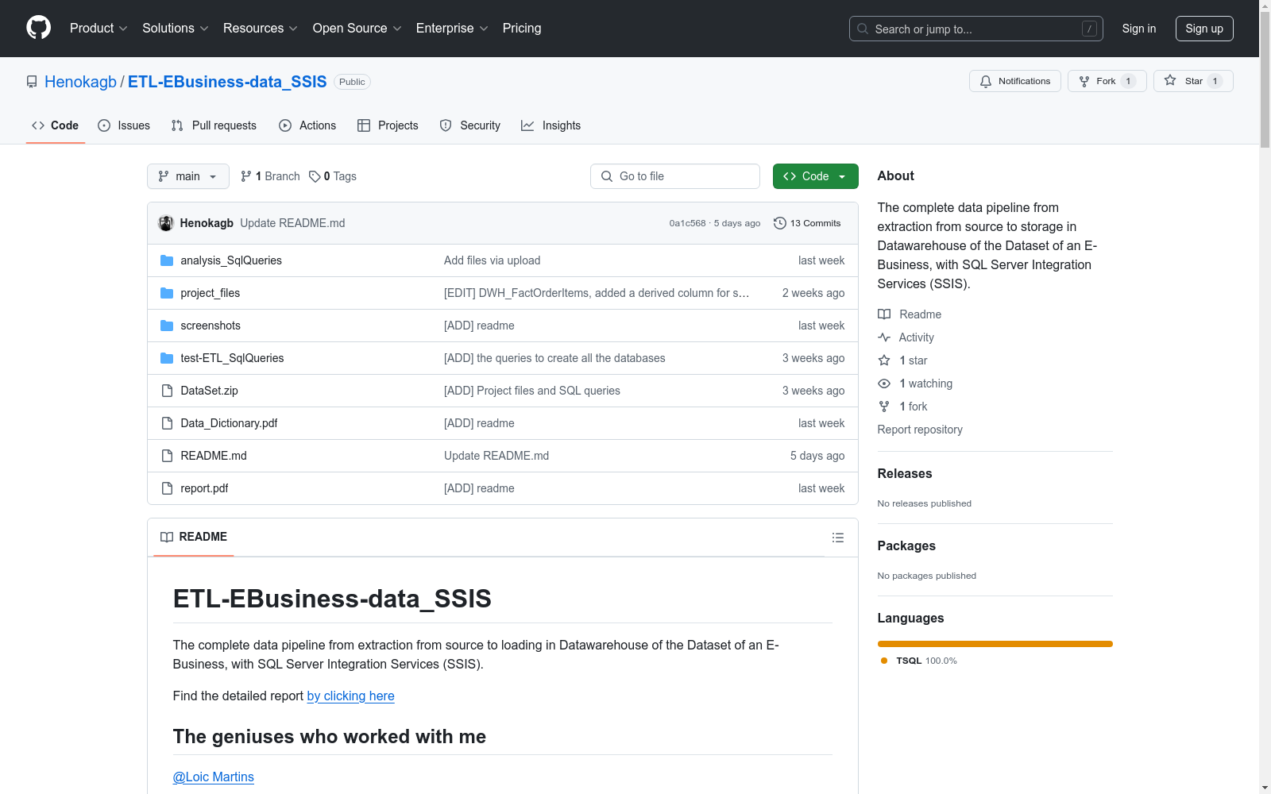Click the eye icon for watching
This screenshot has height=794, width=1271.
coord(884,384)
